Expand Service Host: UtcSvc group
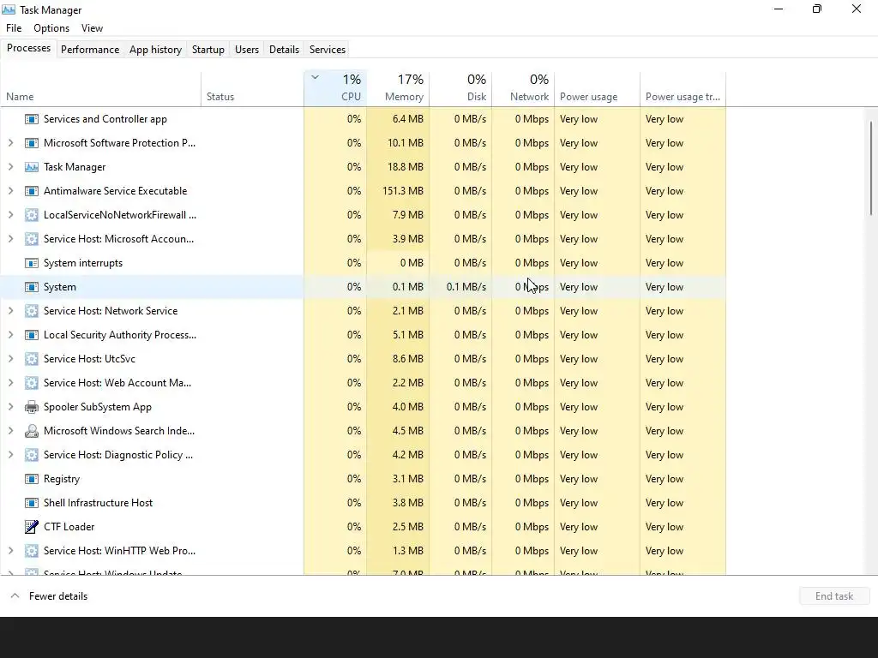This screenshot has width=878, height=658. pos(10,359)
